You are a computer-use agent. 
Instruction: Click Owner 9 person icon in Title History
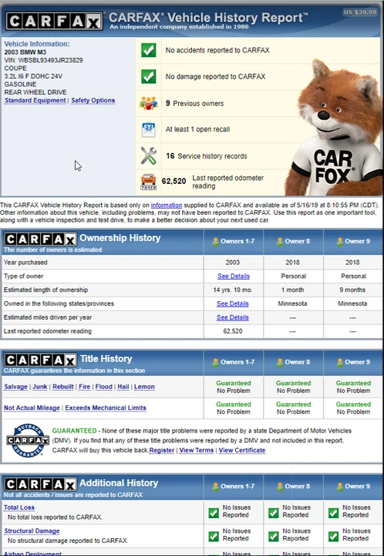pyautogui.click(x=339, y=362)
